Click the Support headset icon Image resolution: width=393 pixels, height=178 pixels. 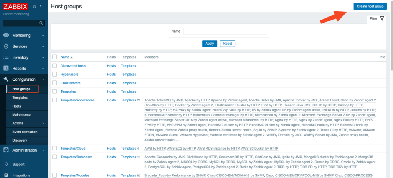[6, 165]
